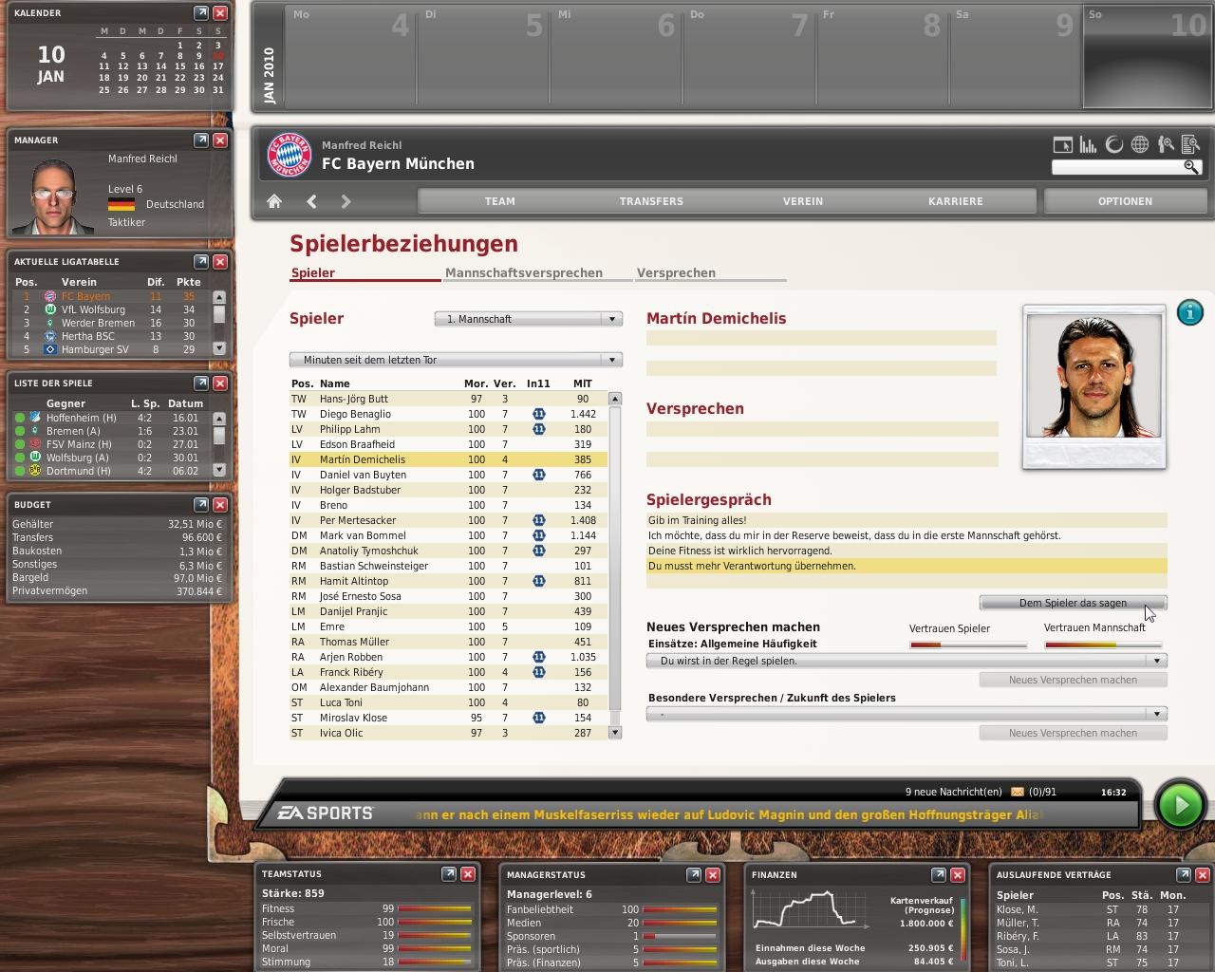Navigate forward with the right arrow

tap(346, 201)
